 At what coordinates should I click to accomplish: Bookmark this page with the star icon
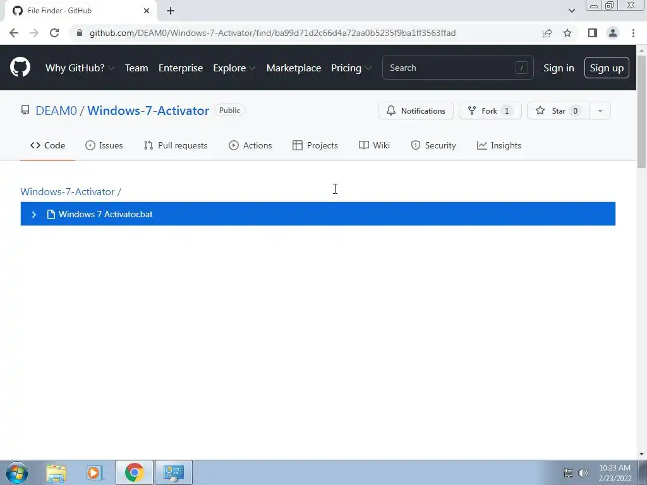point(567,33)
